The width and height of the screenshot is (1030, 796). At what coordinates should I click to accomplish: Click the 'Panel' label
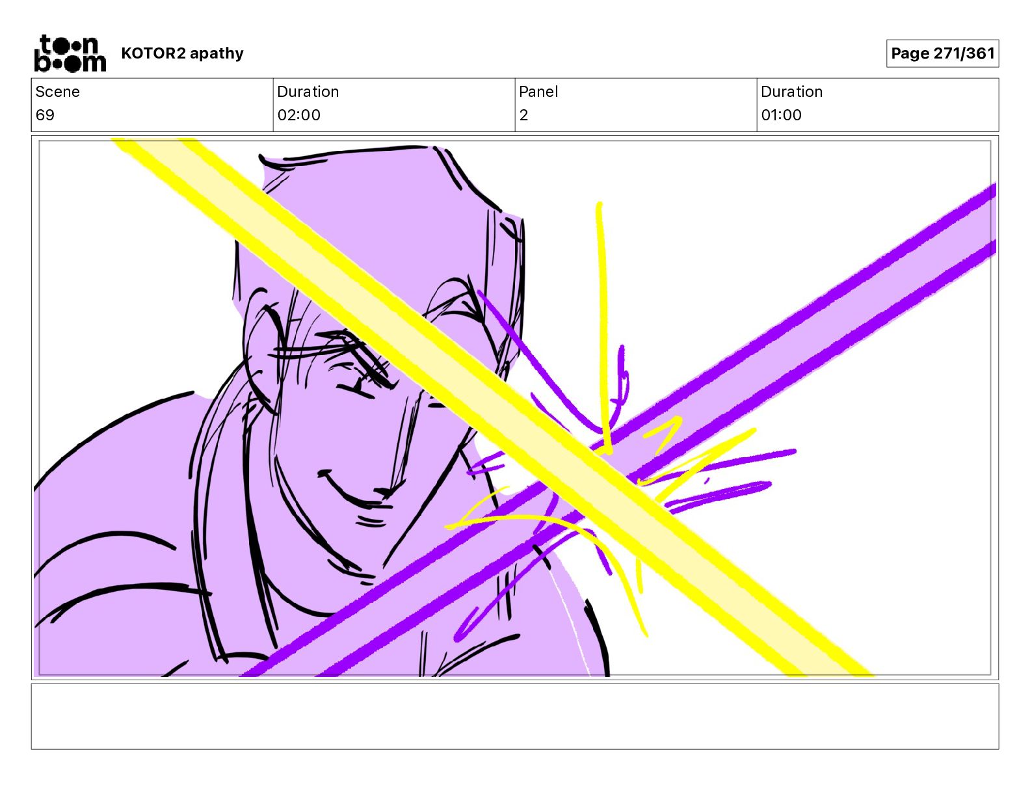(x=538, y=92)
